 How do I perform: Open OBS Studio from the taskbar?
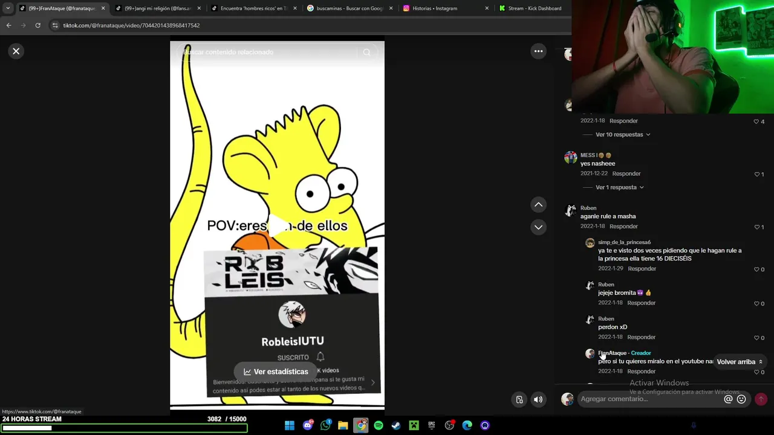[449, 425]
